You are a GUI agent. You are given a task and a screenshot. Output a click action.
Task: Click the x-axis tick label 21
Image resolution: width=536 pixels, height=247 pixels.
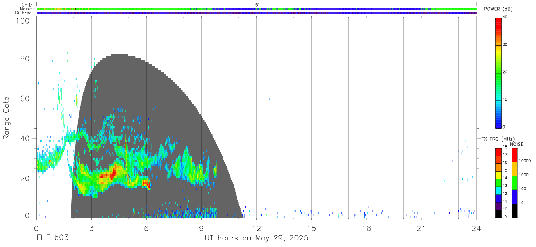421,228
